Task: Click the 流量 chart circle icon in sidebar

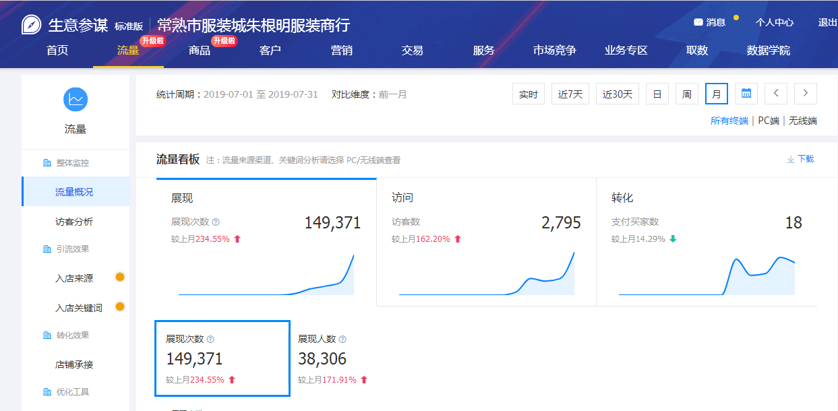Action: point(76,100)
